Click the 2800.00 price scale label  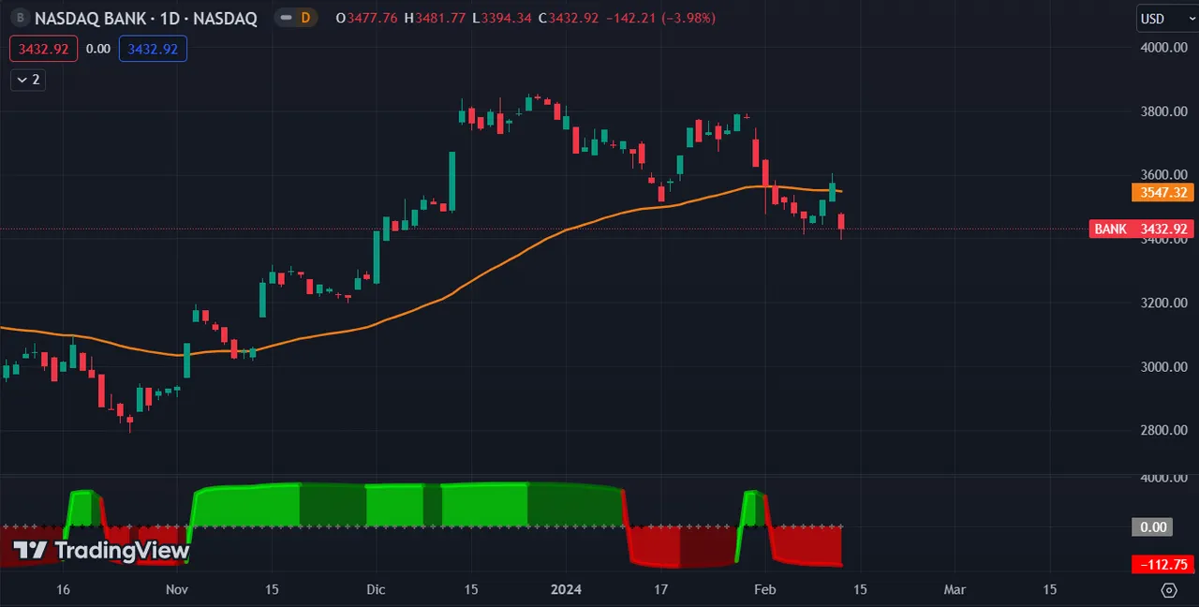pyautogui.click(x=1164, y=430)
